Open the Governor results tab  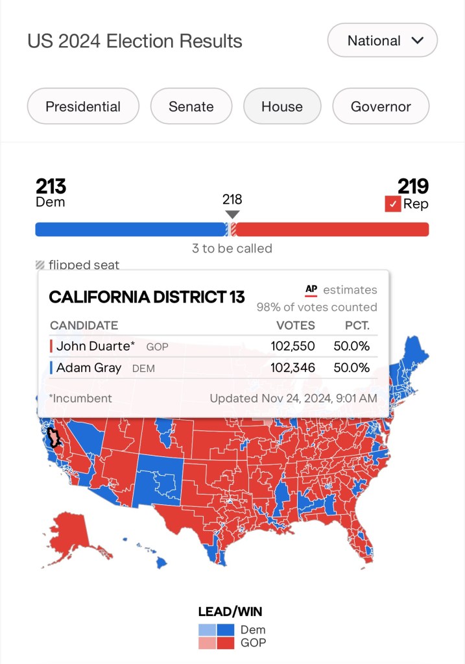(x=381, y=106)
